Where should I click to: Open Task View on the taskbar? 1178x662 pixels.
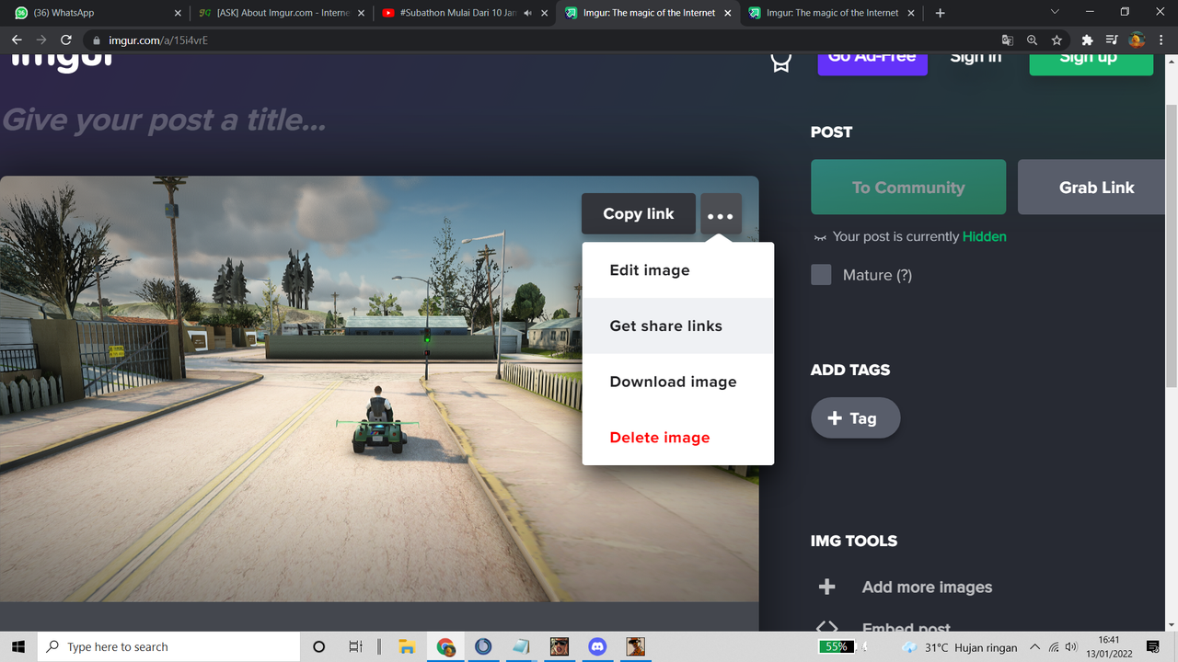coord(356,646)
